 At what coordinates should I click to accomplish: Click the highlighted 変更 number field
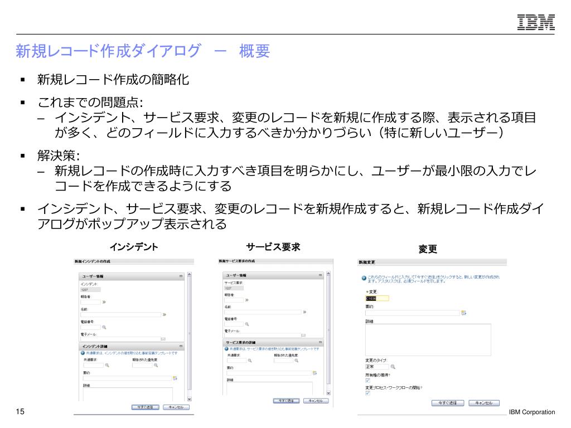378,299
